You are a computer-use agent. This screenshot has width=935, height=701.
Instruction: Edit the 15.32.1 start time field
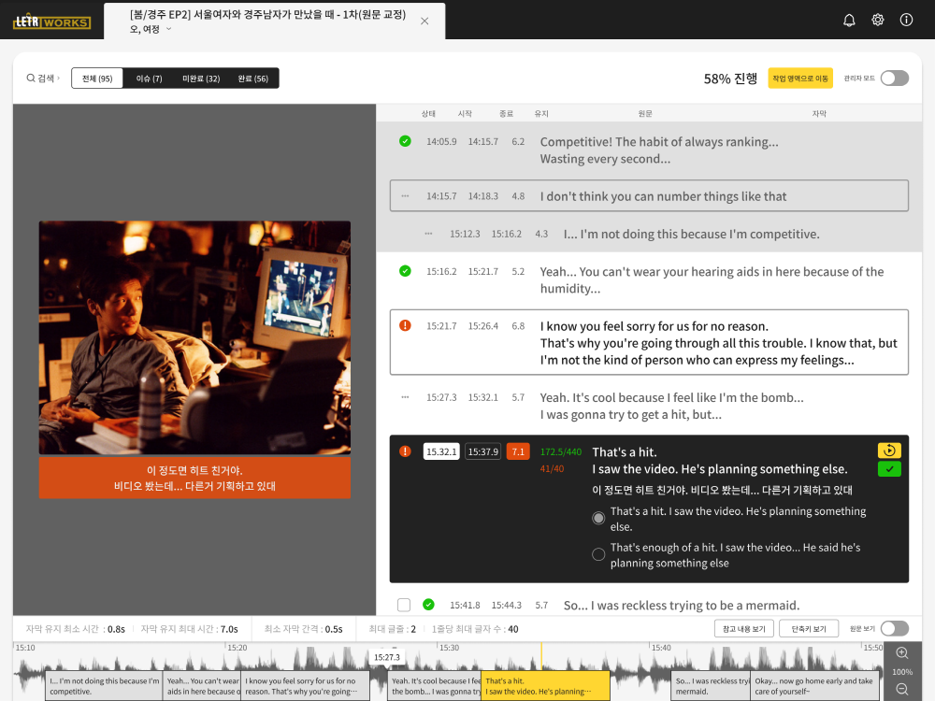441,451
